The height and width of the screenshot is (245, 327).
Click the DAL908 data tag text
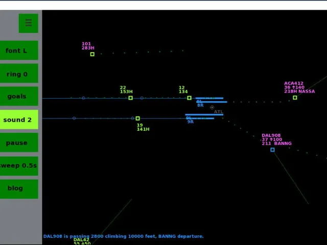pyautogui.click(x=276, y=139)
